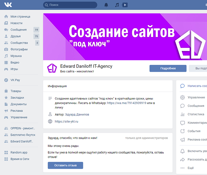This screenshot has width=207, height=175.
Task: Click the document icon beside Документы
Action: (x=6, y=104)
